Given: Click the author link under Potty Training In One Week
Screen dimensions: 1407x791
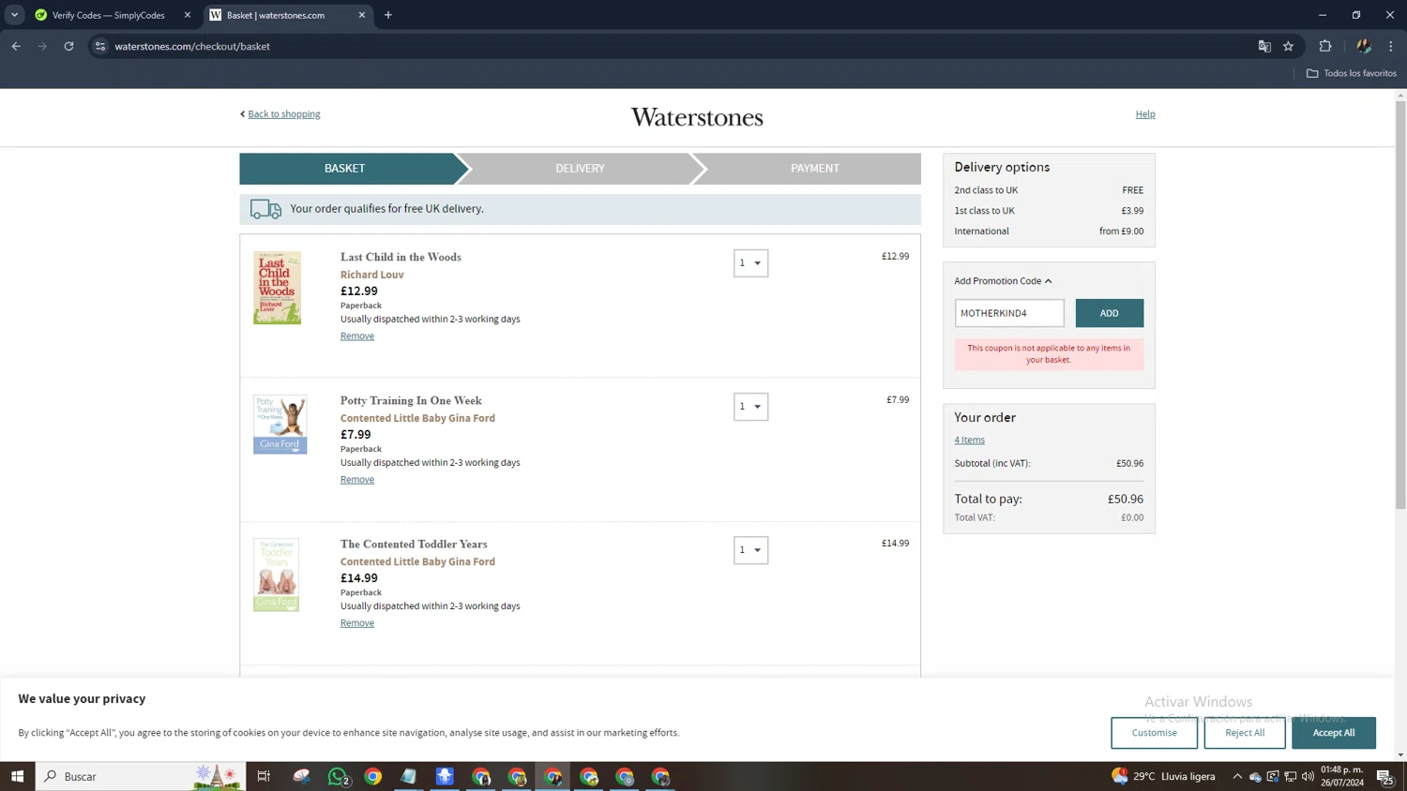Looking at the screenshot, I should [417, 418].
